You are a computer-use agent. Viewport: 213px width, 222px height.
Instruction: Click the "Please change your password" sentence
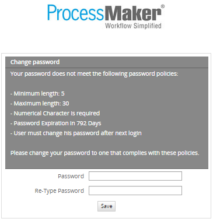click(x=105, y=153)
